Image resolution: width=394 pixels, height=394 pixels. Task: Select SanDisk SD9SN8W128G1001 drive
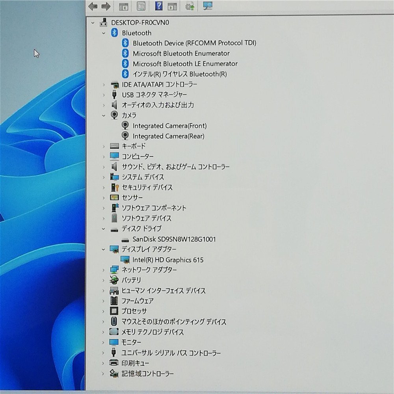point(174,239)
